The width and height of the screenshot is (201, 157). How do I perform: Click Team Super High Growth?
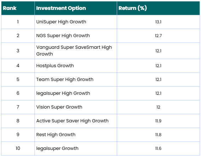65,80
